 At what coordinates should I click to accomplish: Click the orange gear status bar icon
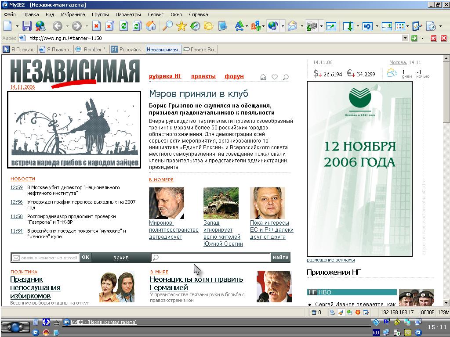pos(358,312)
